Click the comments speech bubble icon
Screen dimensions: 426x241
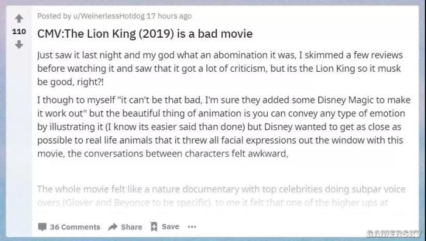(42, 227)
